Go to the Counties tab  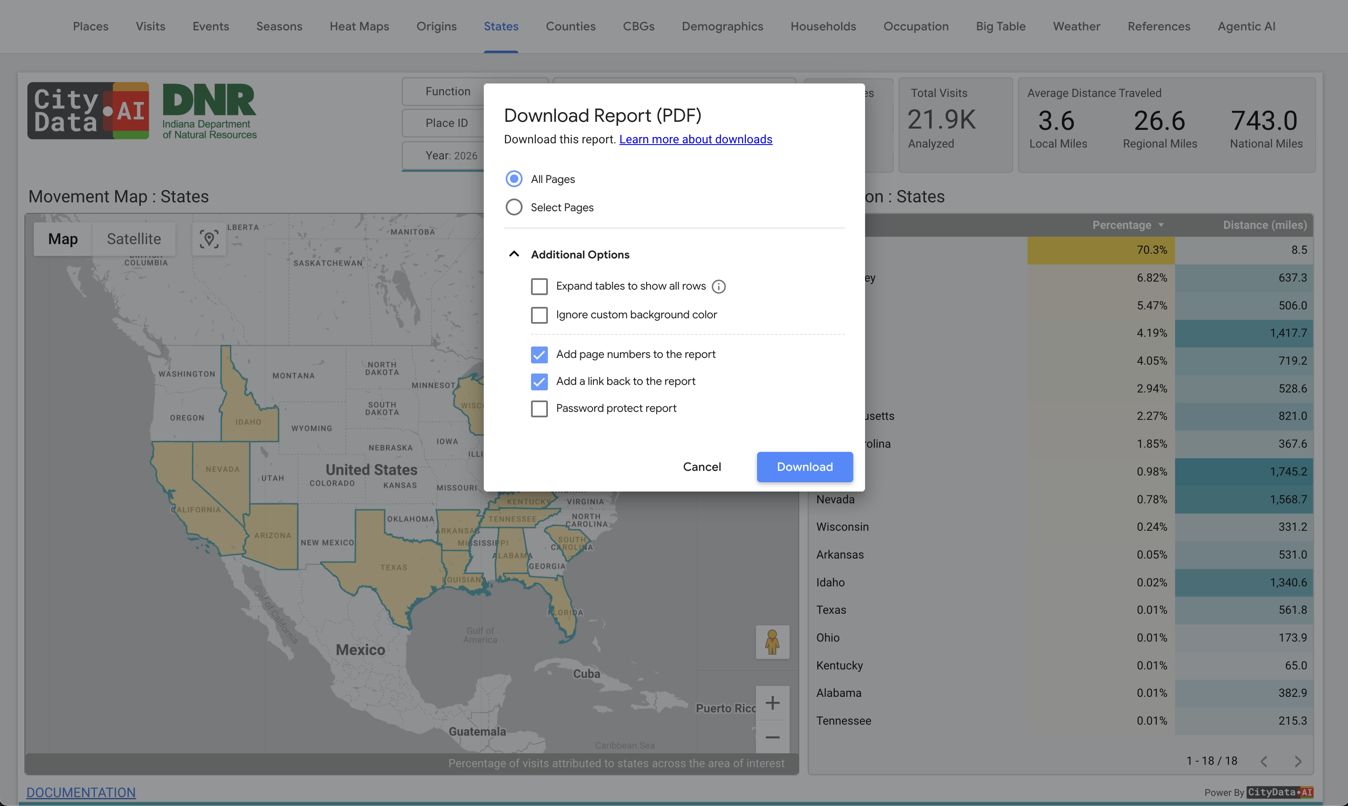(x=571, y=26)
